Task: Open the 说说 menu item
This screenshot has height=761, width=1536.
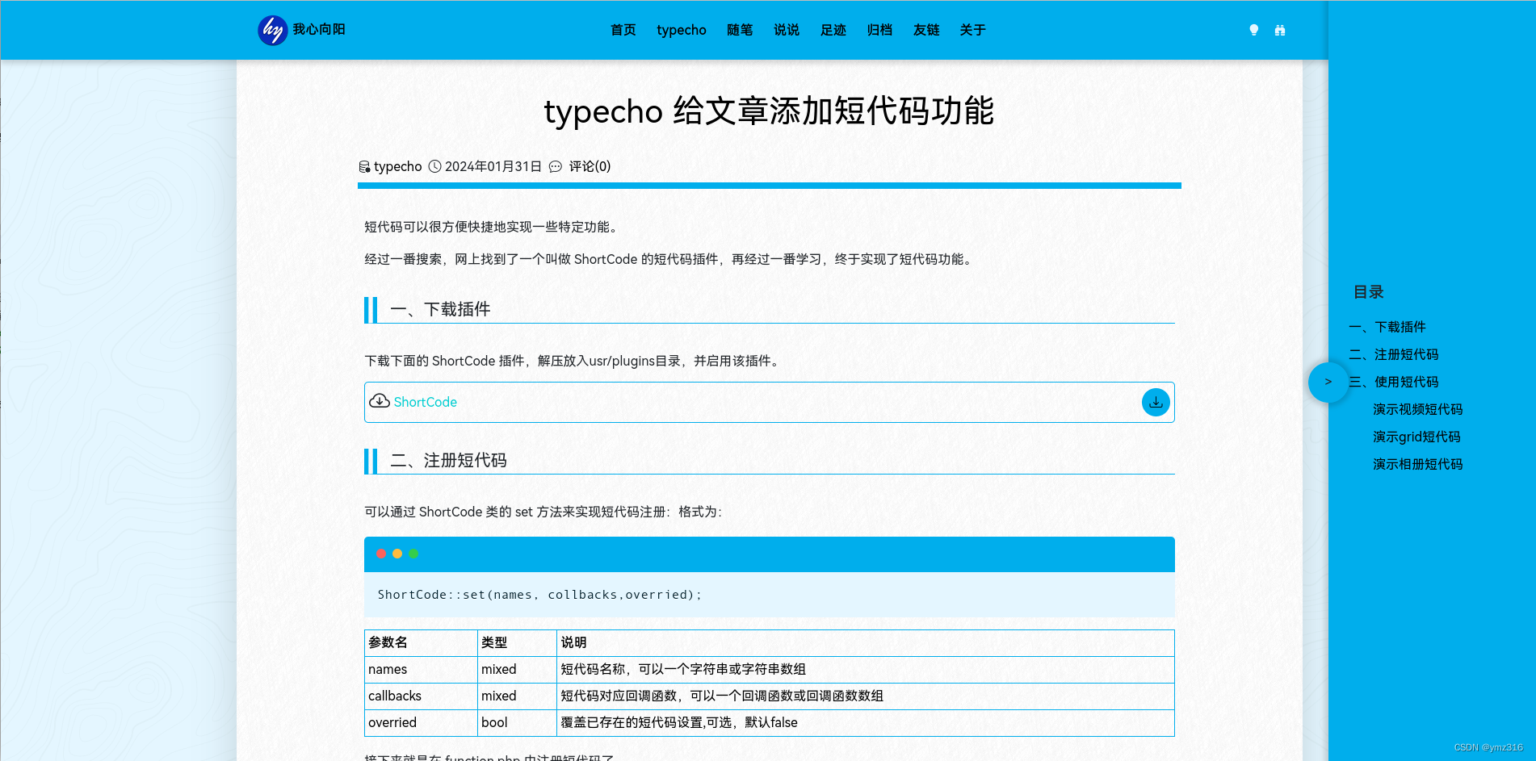Action: pos(787,30)
